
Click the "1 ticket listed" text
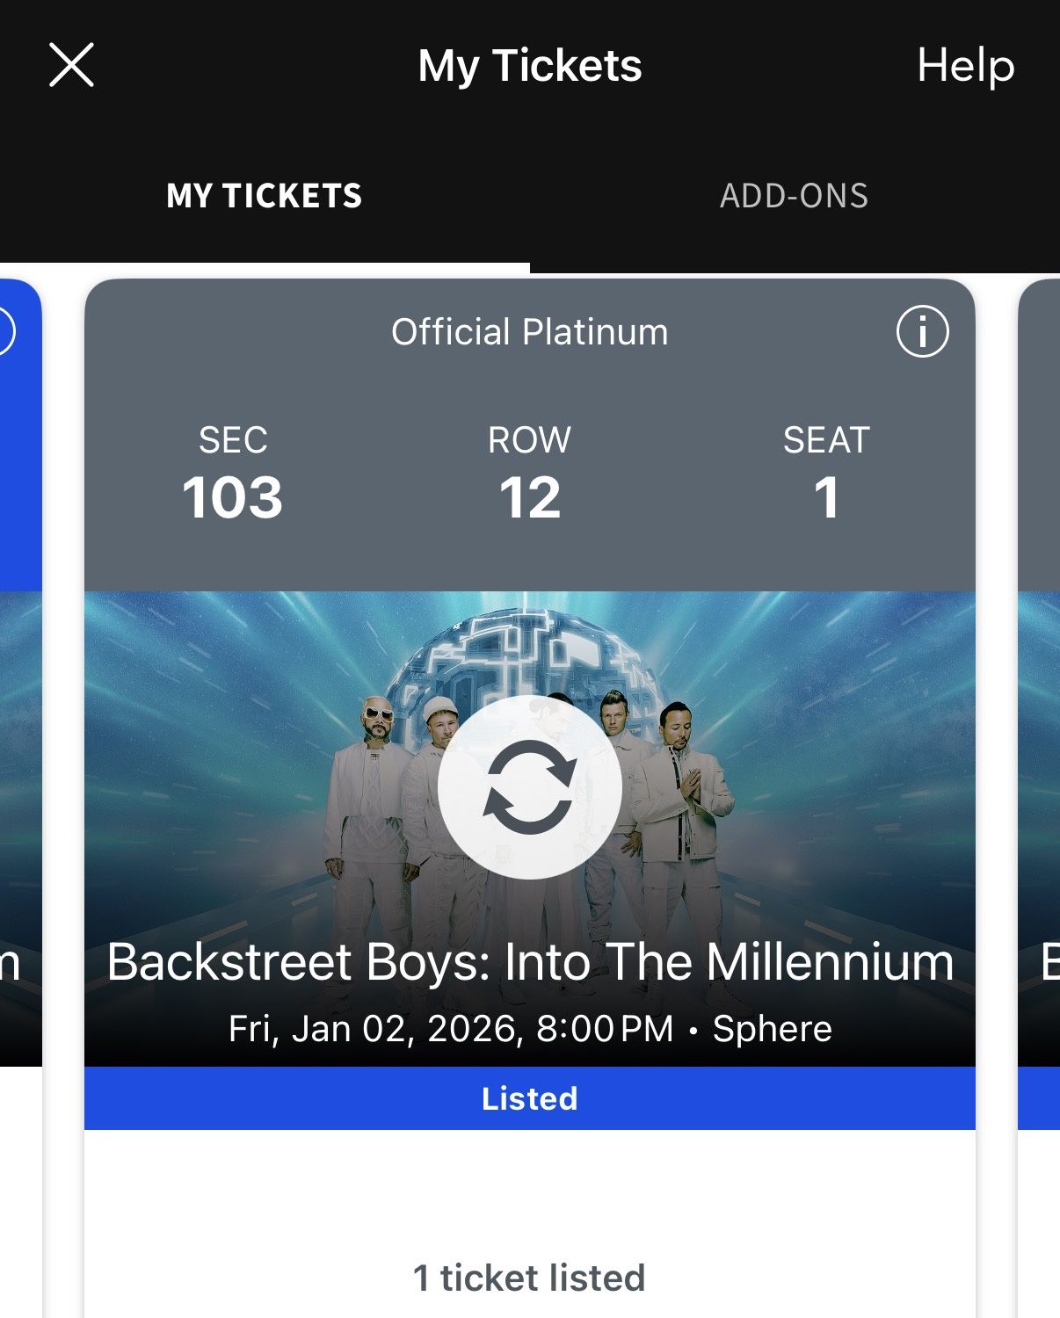[x=529, y=1278]
